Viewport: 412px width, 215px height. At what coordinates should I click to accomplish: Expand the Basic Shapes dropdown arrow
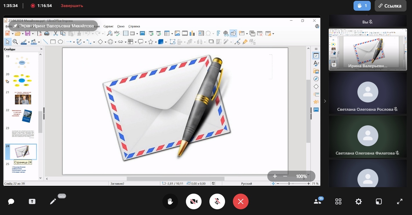(105, 42)
